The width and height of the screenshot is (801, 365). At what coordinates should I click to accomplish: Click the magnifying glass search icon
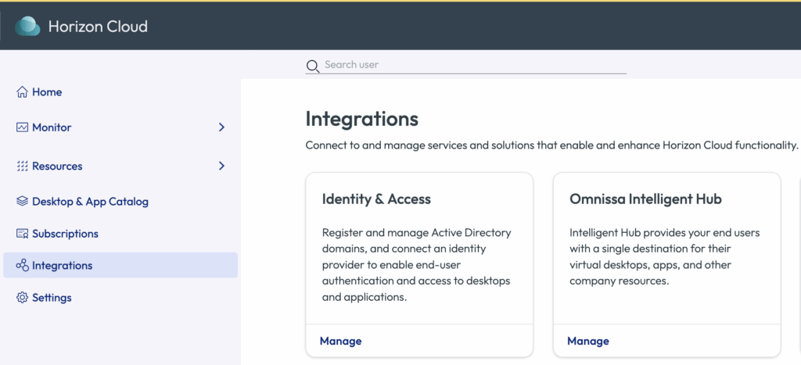(x=313, y=66)
